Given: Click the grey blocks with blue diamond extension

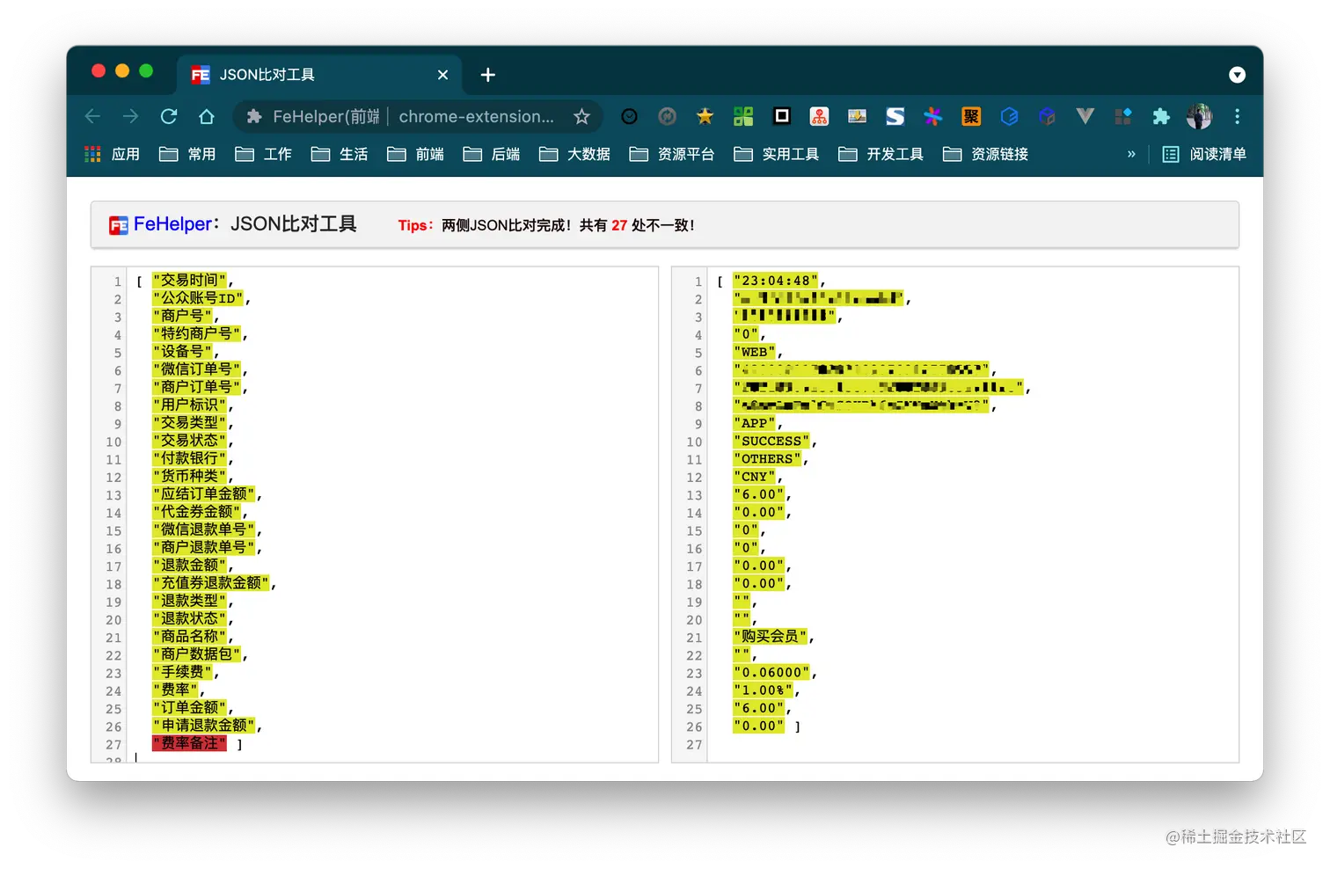Looking at the screenshot, I should point(1123,116).
